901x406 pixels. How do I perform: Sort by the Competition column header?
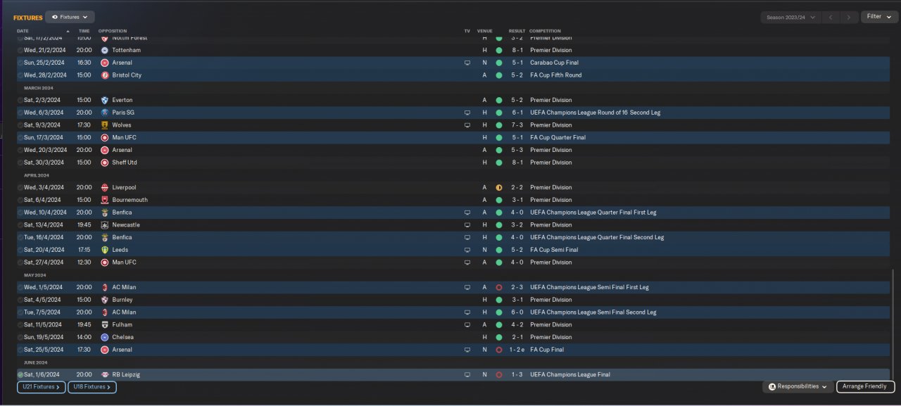tap(545, 31)
